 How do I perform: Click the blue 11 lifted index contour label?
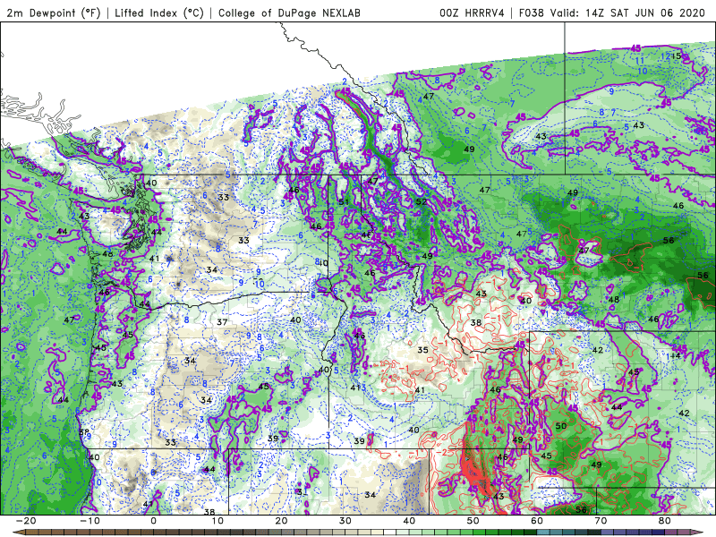point(640,61)
